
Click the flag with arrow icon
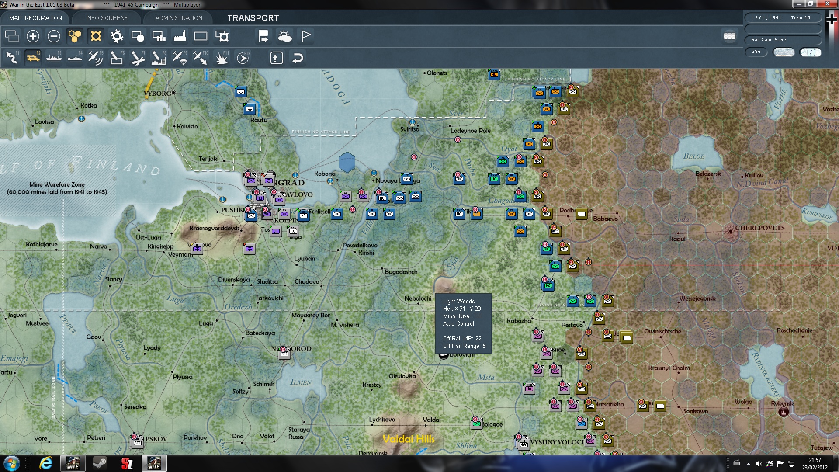[x=263, y=36]
